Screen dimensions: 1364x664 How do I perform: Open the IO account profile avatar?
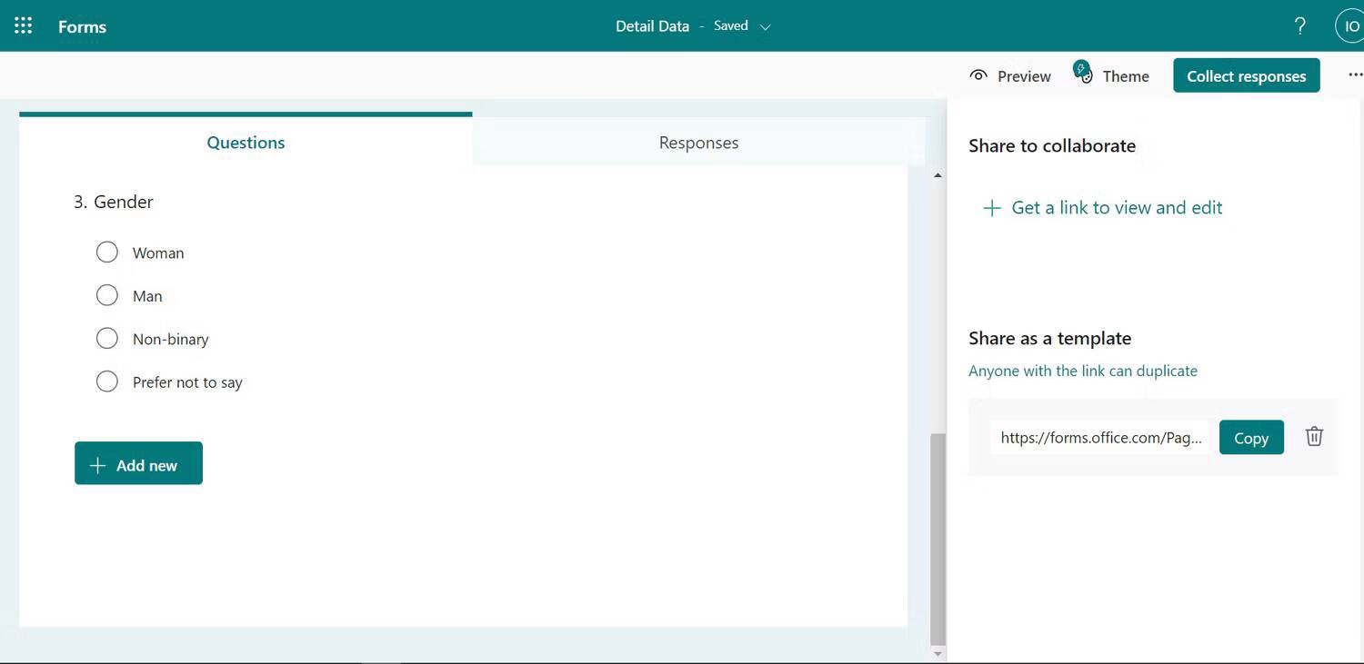pos(1350,26)
